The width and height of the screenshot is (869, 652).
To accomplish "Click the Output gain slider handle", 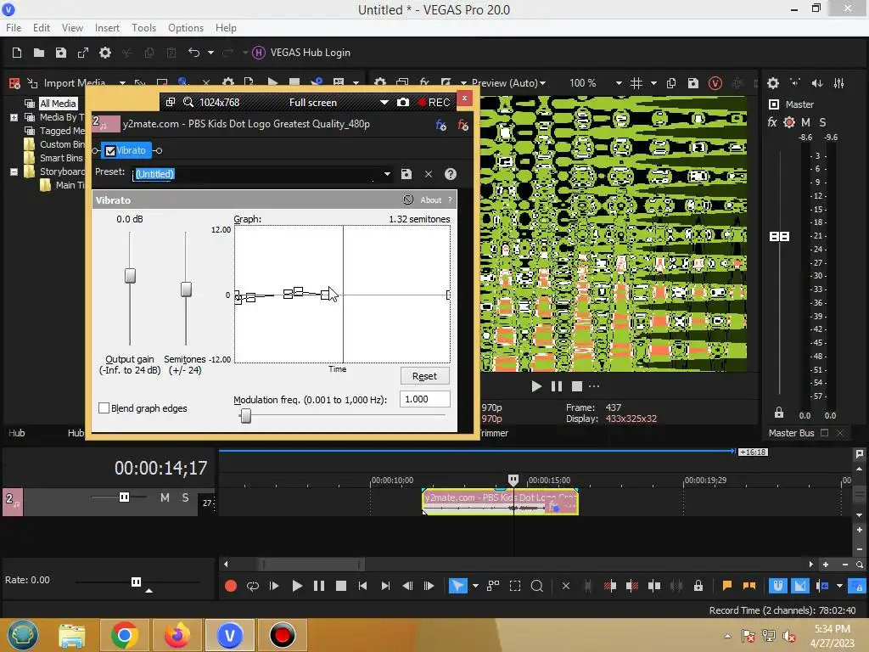I will pos(130,276).
